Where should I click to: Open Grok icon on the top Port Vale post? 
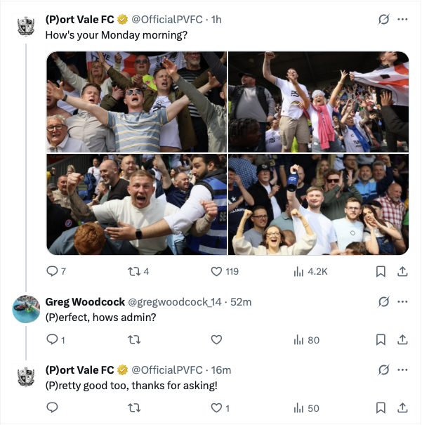[384, 19]
